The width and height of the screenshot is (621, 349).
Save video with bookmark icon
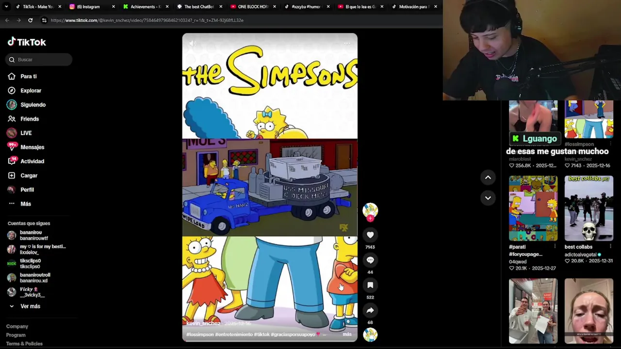pos(370,286)
